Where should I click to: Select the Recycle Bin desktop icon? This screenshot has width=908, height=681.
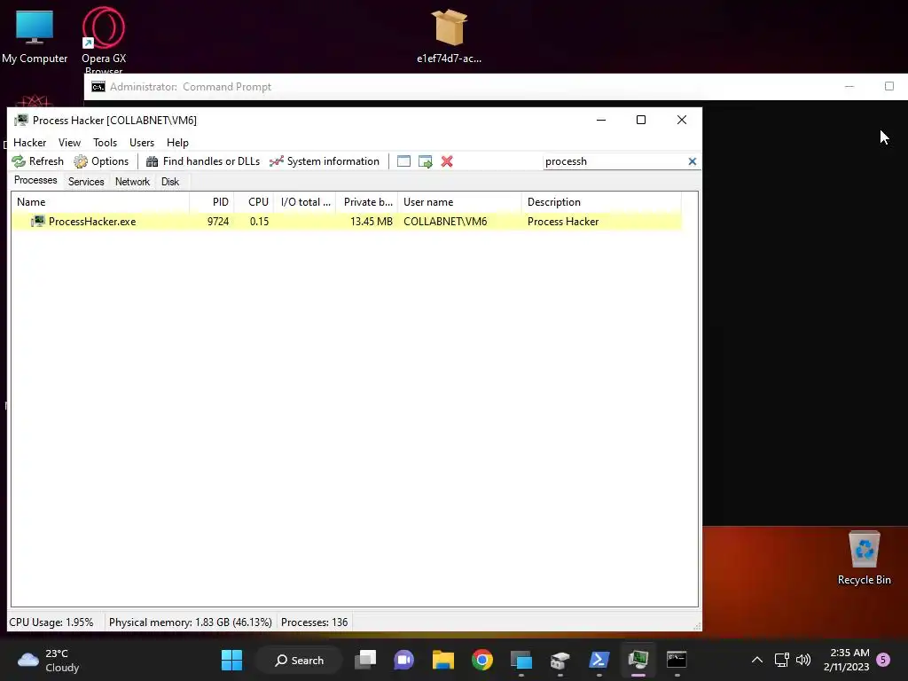[865, 559]
